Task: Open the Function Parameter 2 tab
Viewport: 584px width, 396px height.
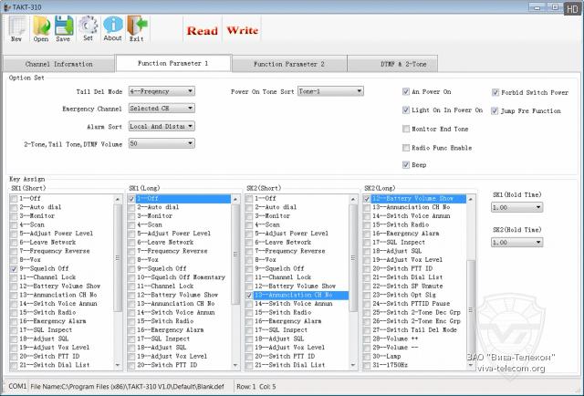Action: point(289,64)
